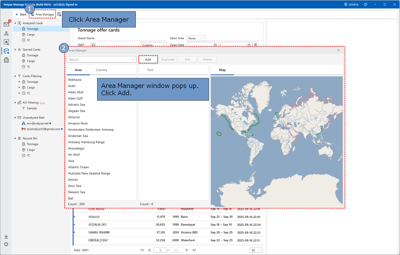Click the download icon in the sidebar
400x255 pixels.
tap(6, 237)
